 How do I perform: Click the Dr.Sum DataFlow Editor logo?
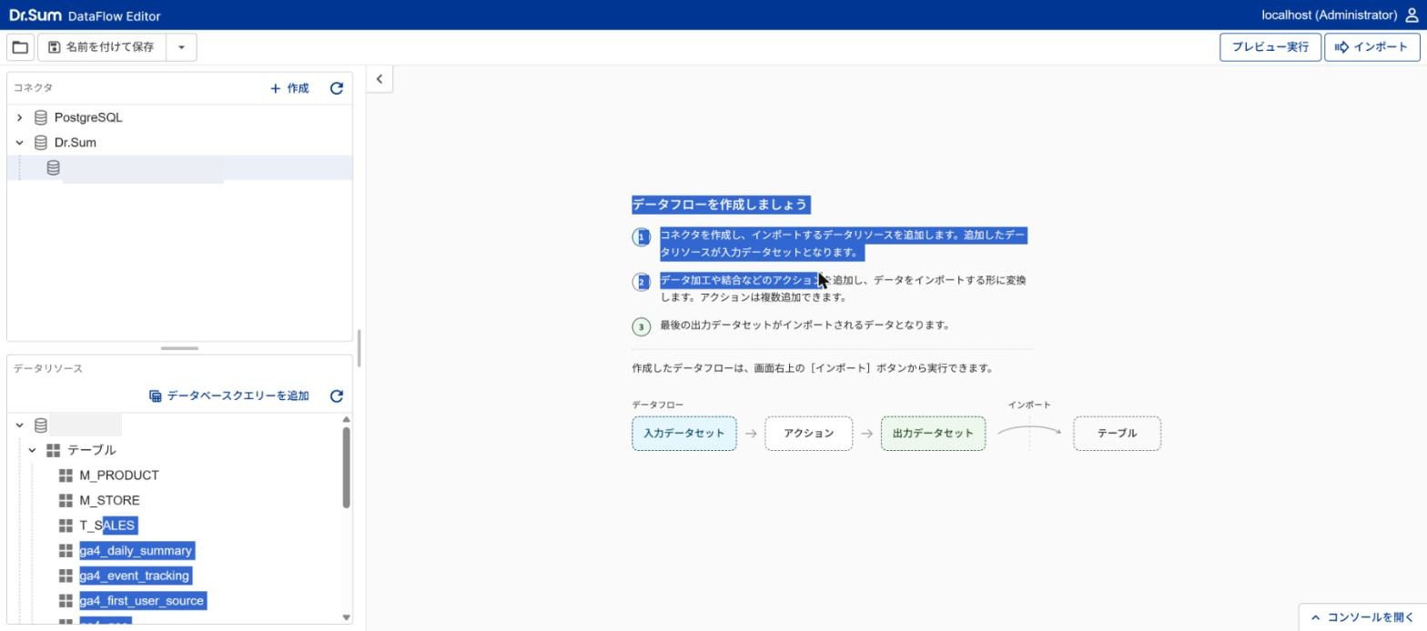click(85, 15)
